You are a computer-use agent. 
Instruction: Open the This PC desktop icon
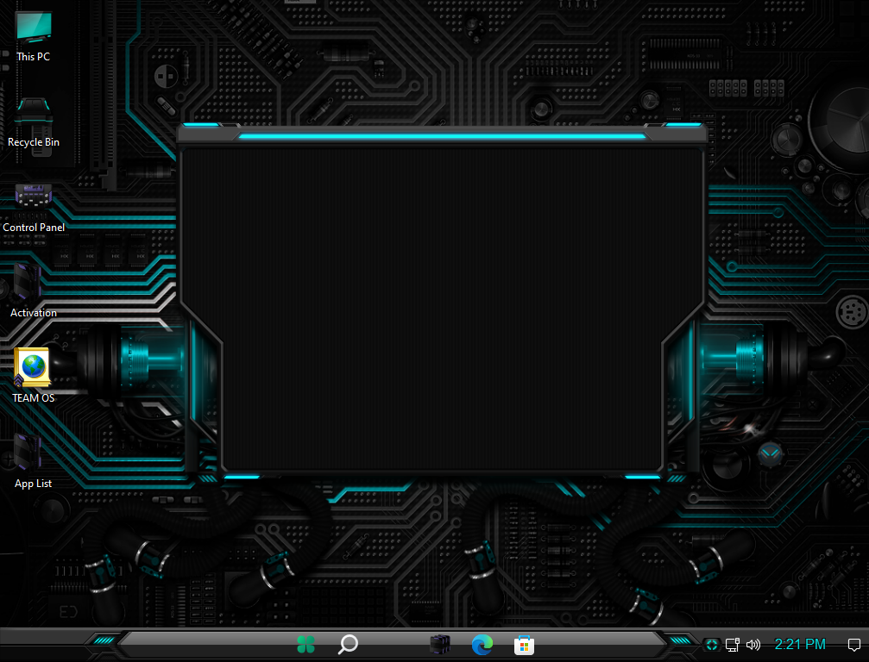point(34,28)
